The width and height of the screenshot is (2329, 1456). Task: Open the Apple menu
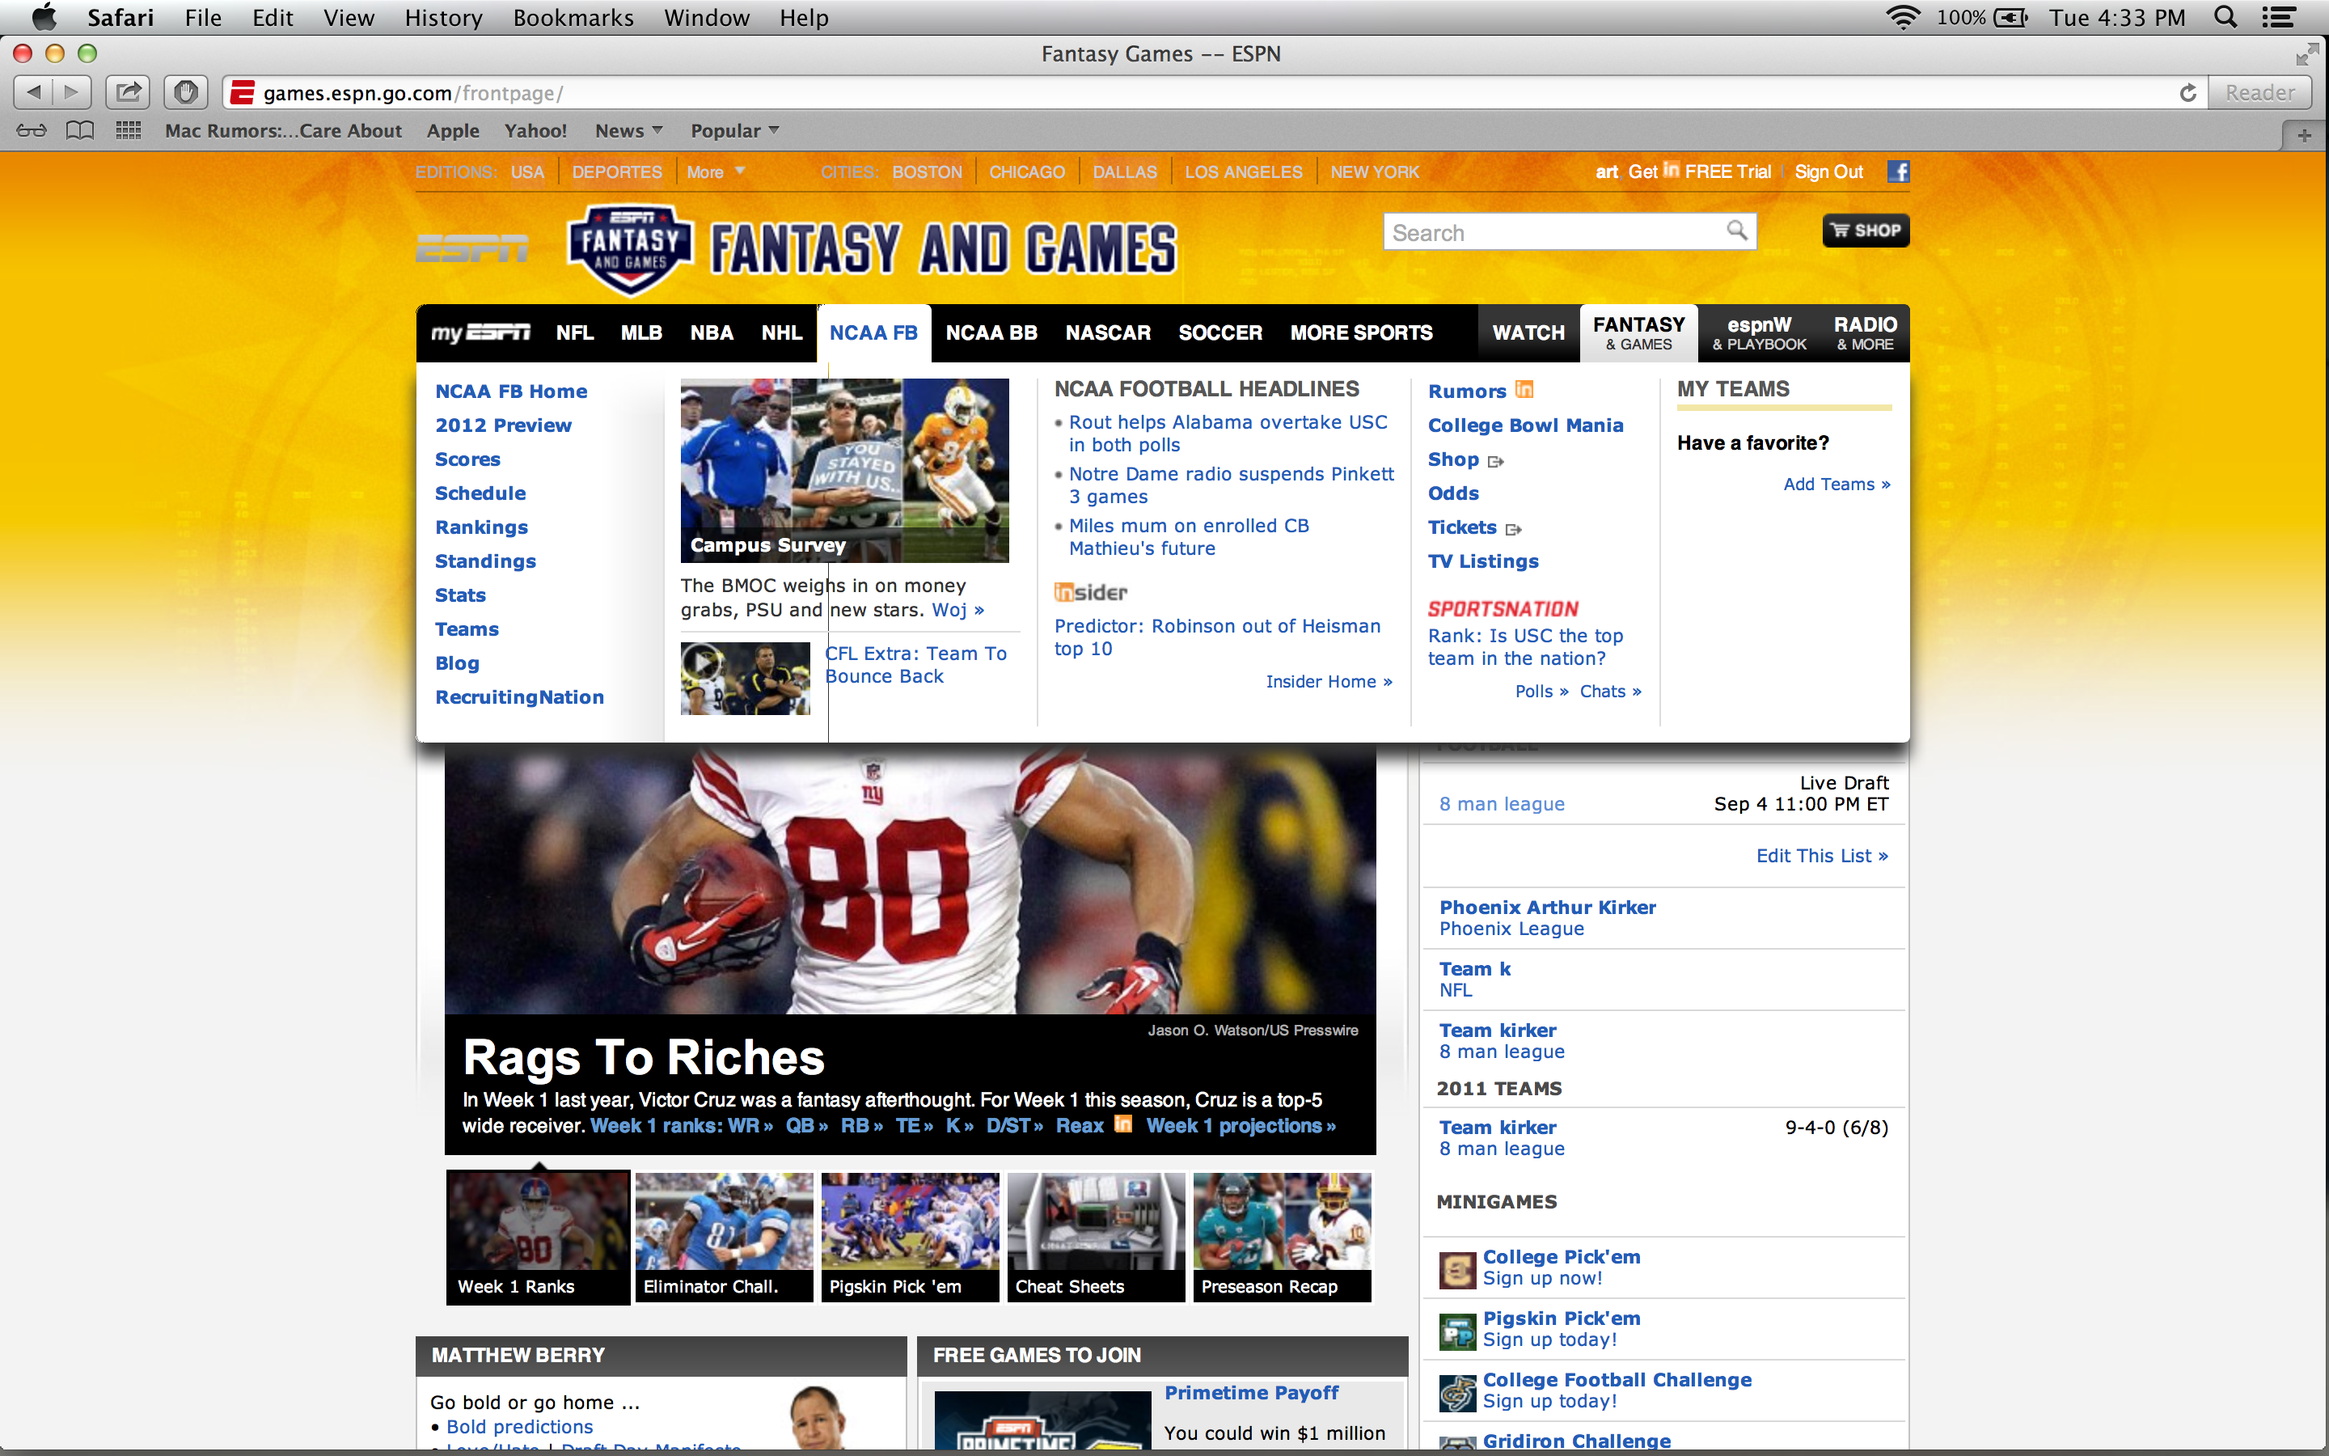tap(44, 17)
